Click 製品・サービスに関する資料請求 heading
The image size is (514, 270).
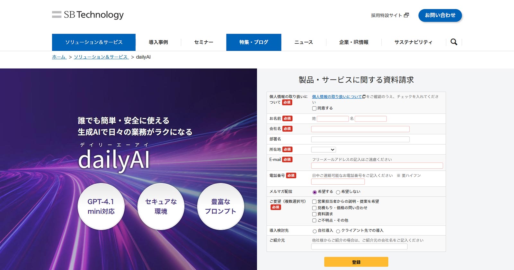tap(356, 80)
